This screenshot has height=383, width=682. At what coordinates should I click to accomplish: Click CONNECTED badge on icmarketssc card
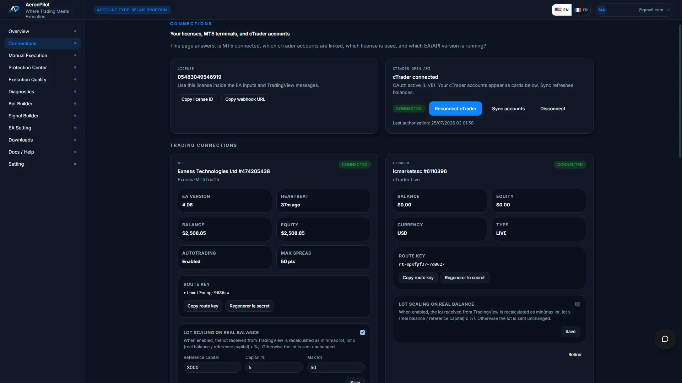[x=570, y=165]
